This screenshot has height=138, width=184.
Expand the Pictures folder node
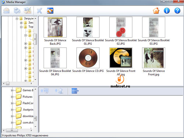point(12,97)
